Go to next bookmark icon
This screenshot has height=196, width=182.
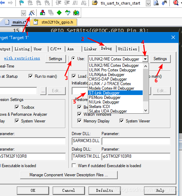[x=39, y=3]
